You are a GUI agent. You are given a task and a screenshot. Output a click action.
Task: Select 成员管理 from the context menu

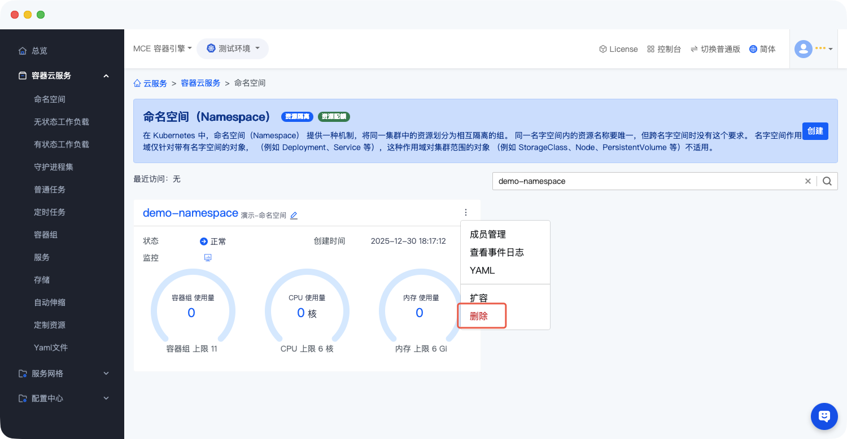click(488, 234)
